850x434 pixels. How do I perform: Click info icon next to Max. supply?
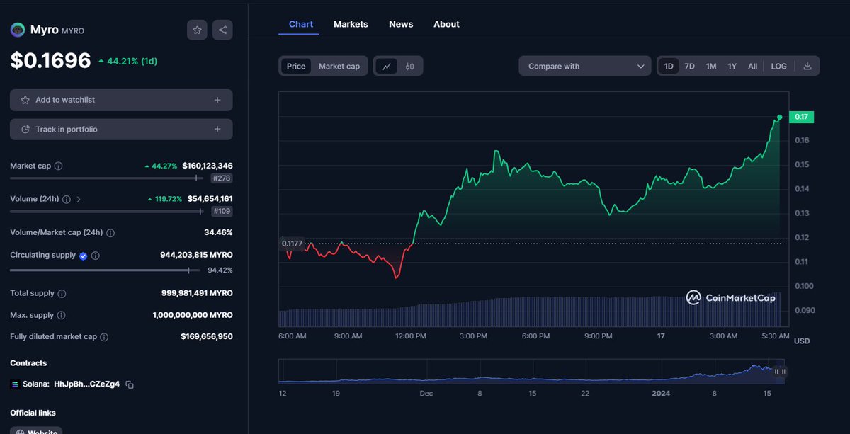[61, 315]
